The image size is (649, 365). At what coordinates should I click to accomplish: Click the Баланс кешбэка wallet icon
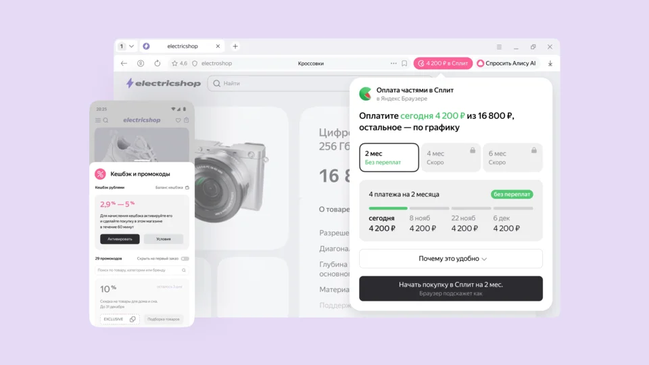[187, 187]
